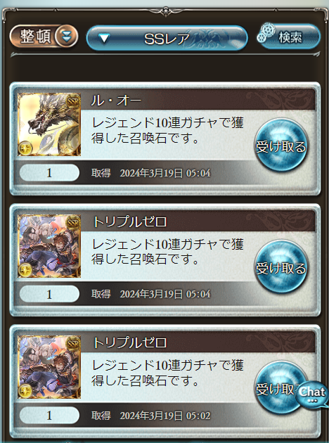
Task: Open the 整頓 sort button
Action: (x=44, y=36)
